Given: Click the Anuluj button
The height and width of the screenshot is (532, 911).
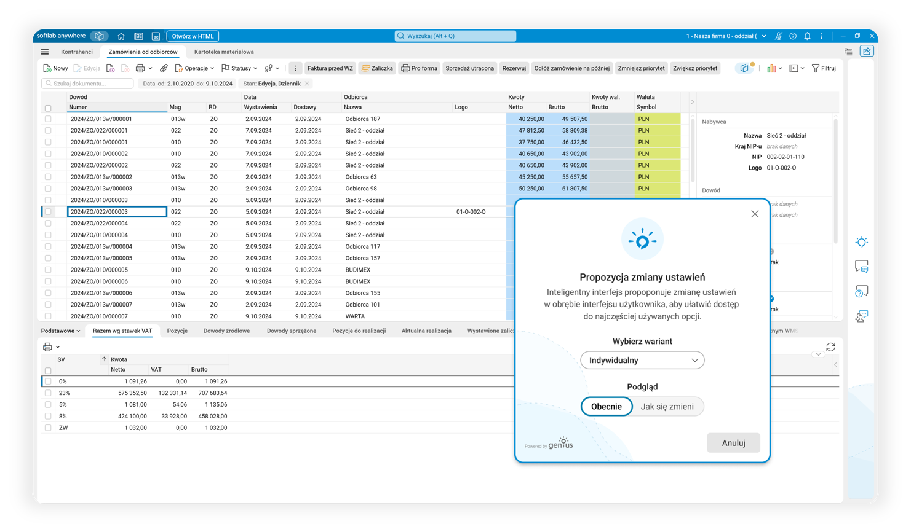Looking at the screenshot, I should pyautogui.click(x=733, y=443).
